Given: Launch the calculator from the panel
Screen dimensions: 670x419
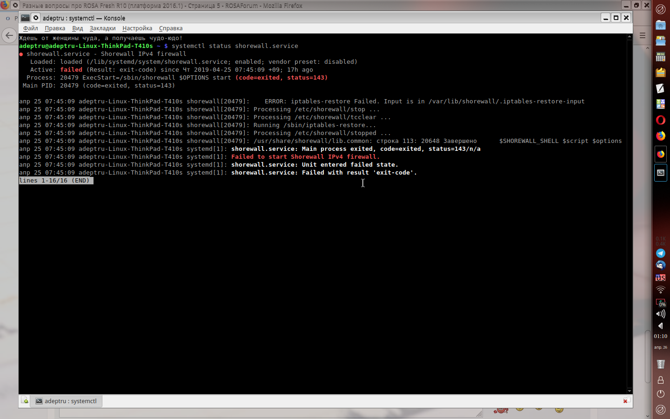Looking at the screenshot, I should coord(661,56).
